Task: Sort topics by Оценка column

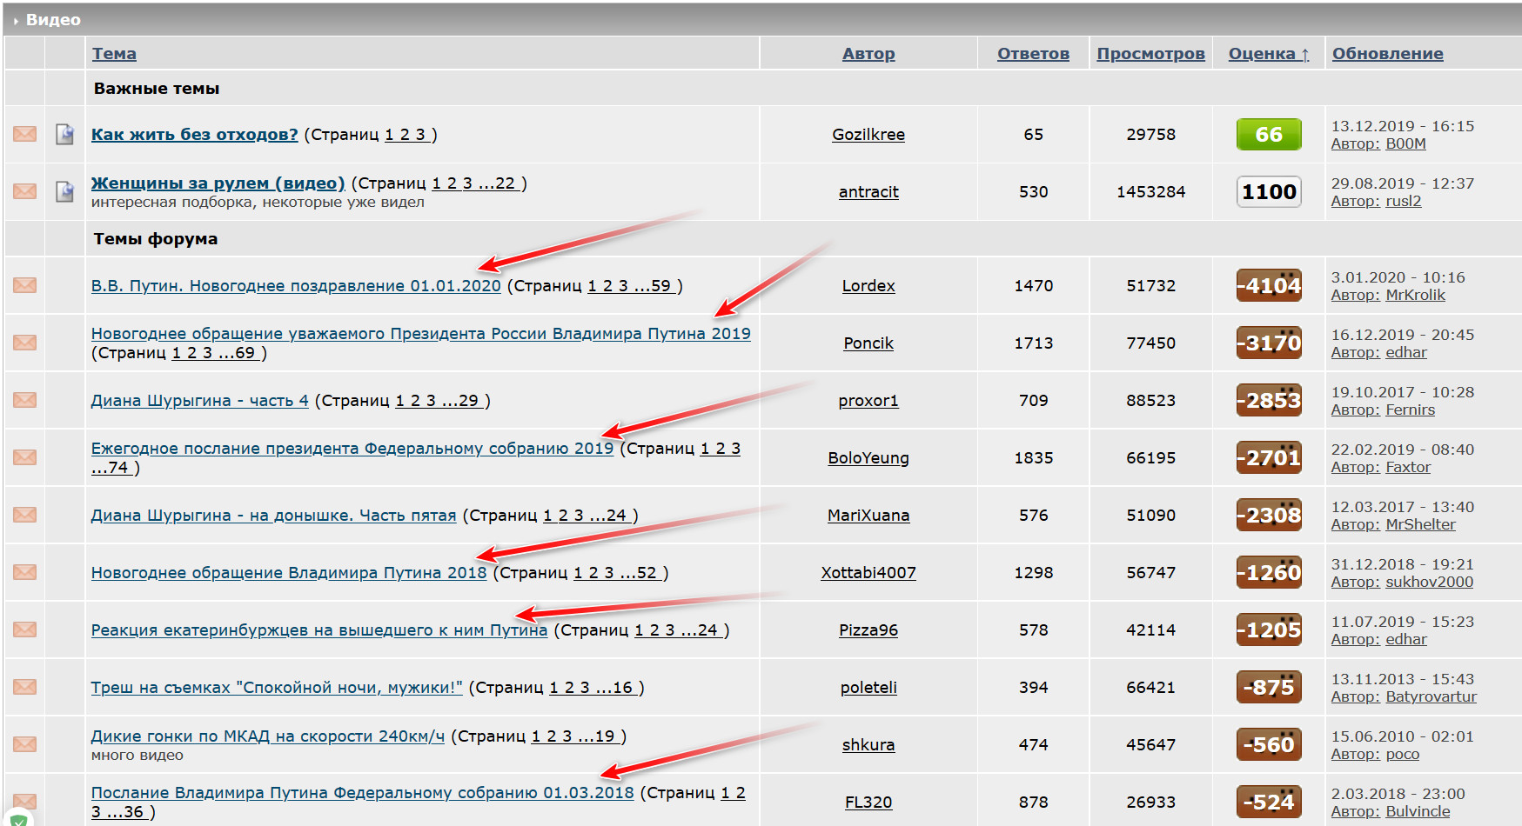Action: coord(1269,53)
